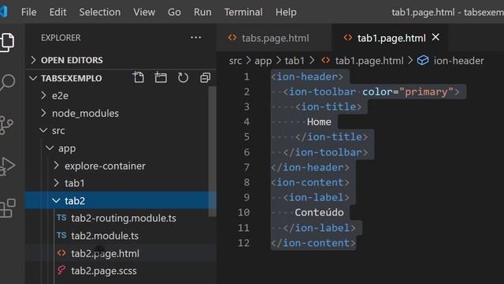This screenshot has width=504, height=284.
Task: Open the Run menu
Action: pyautogui.click(x=203, y=12)
